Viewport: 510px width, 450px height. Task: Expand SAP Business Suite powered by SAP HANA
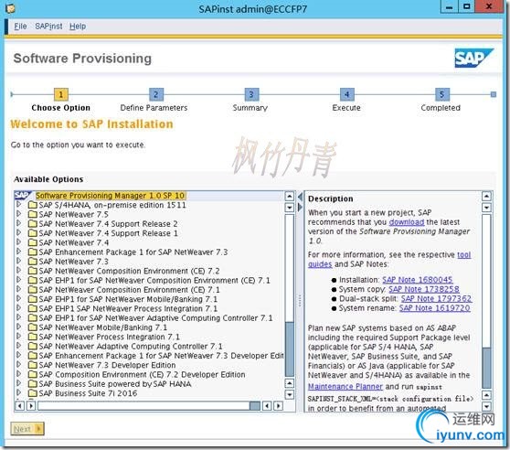(x=18, y=383)
